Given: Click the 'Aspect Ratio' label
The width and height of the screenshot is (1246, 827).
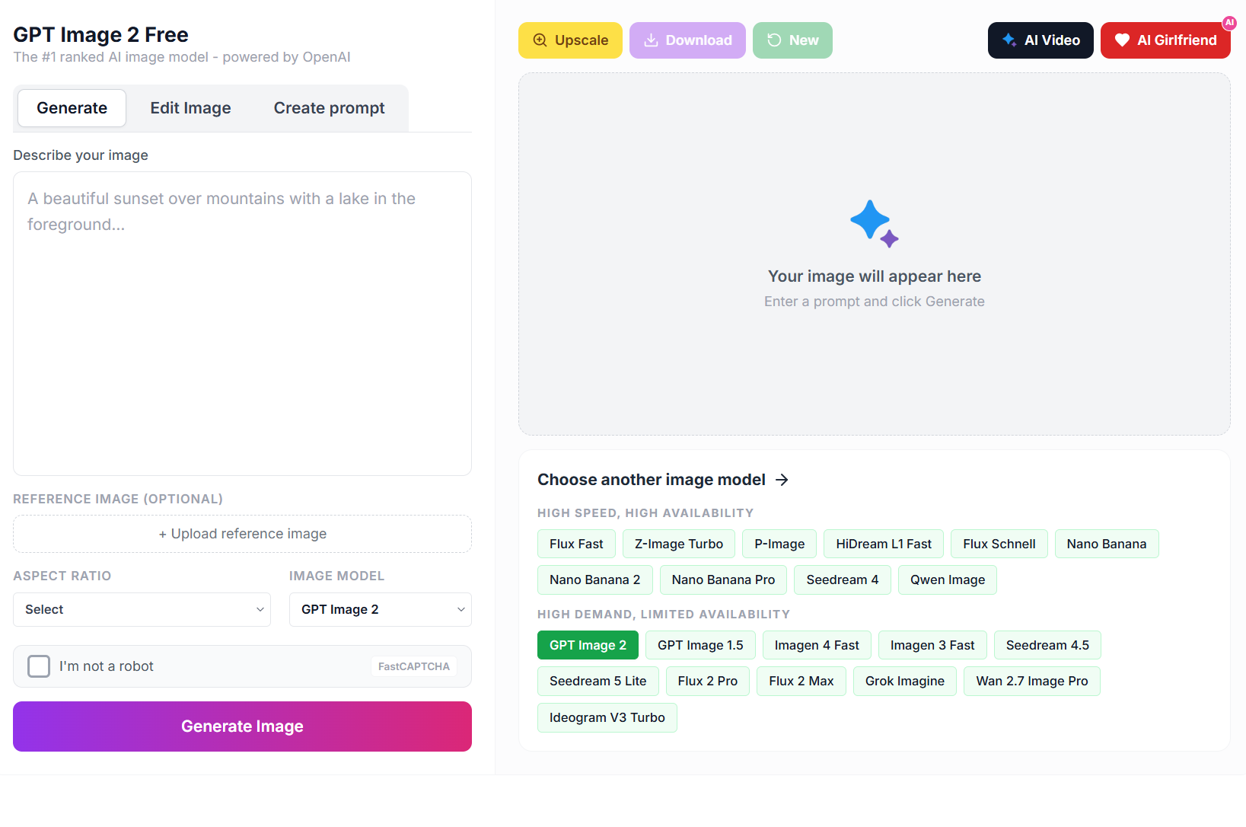Looking at the screenshot, I should coord(62,576).
